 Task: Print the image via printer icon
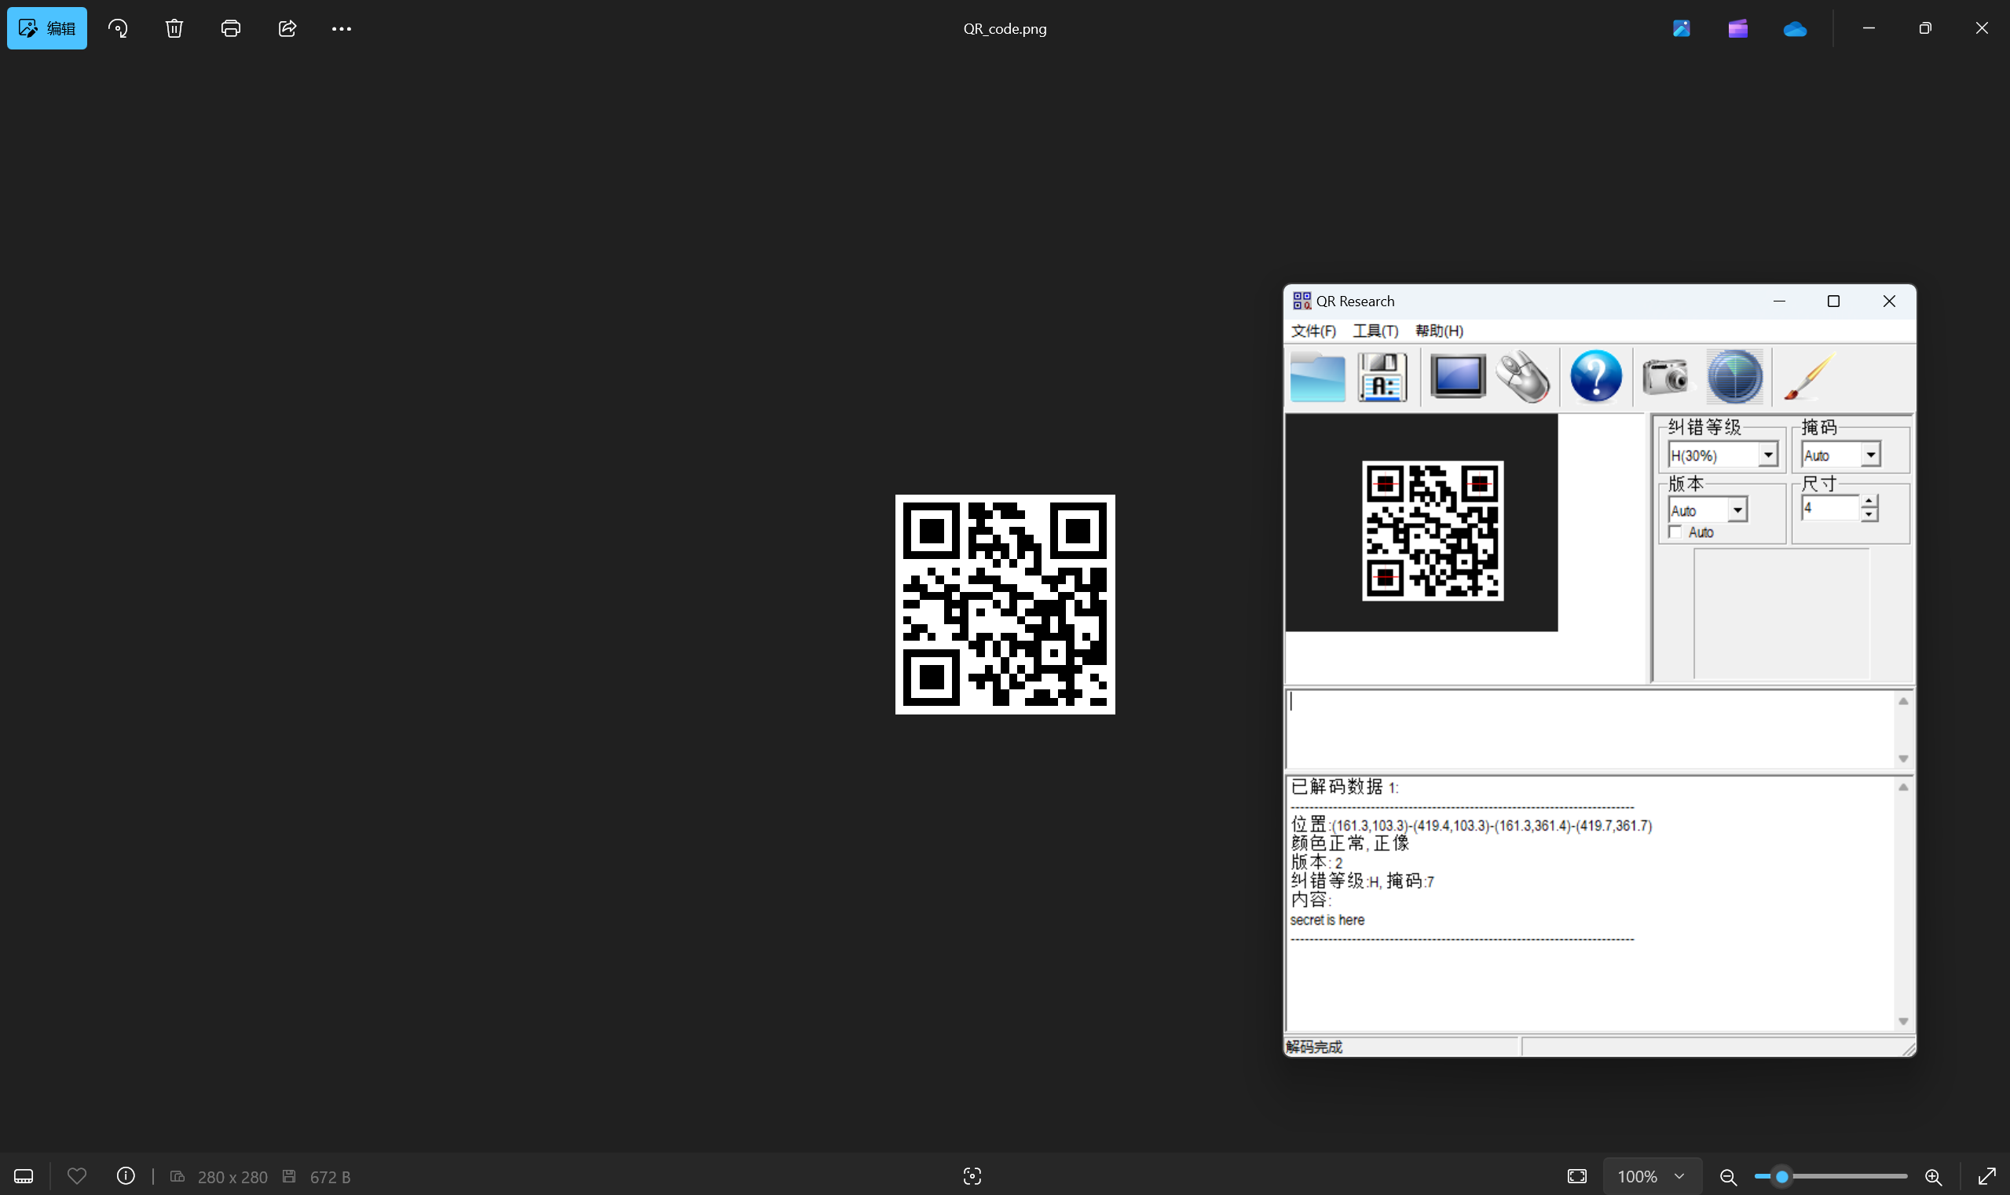point(230,28)
